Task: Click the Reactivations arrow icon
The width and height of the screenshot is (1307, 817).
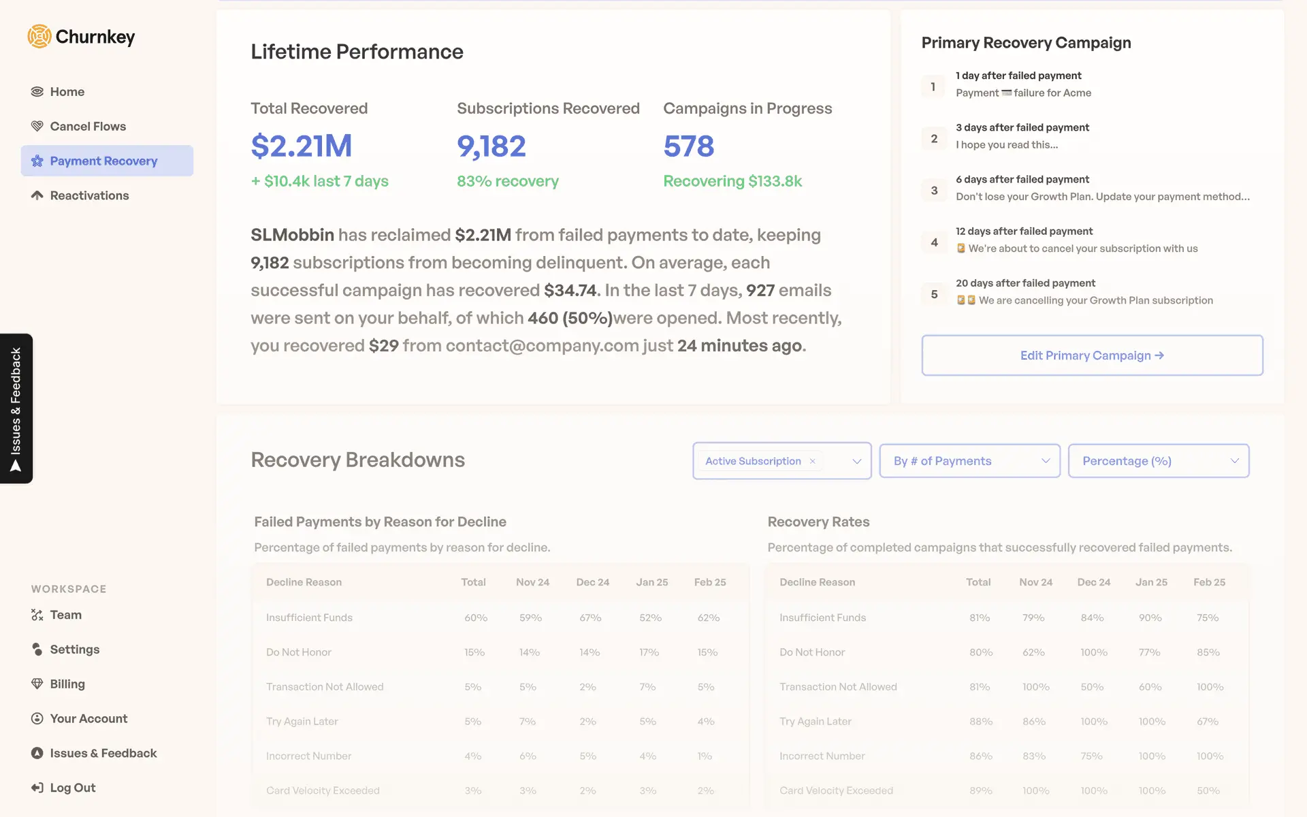Action: (37, 195)
